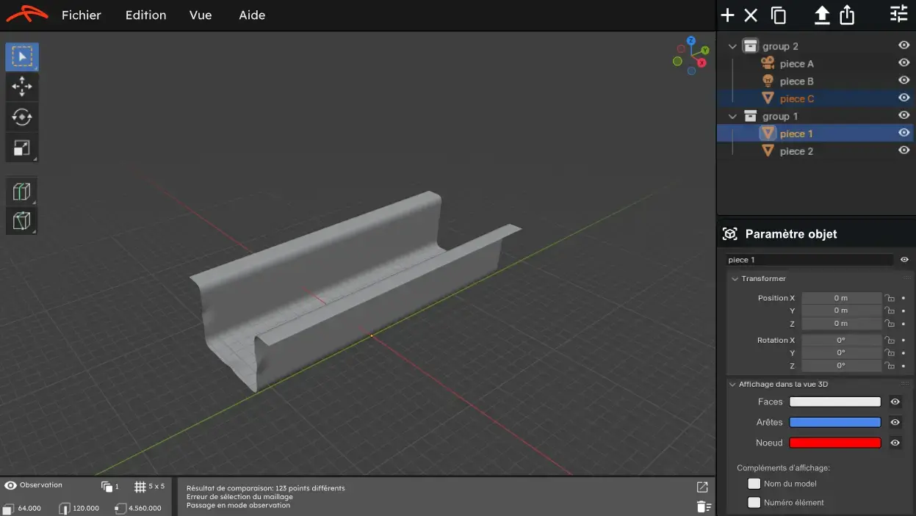The image size is (916, 516).
Task: Activate the rotate tool
Action: [22, 117]
